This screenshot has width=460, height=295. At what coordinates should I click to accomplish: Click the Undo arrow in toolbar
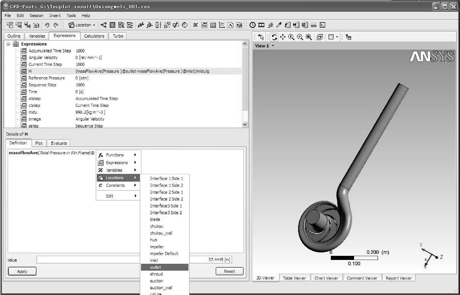click(47, 25)
